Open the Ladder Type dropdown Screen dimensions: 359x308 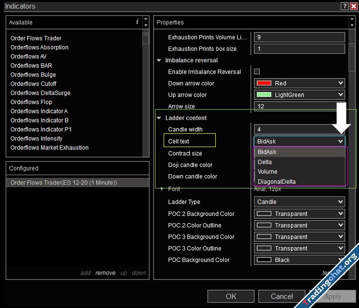coord(340,202)
